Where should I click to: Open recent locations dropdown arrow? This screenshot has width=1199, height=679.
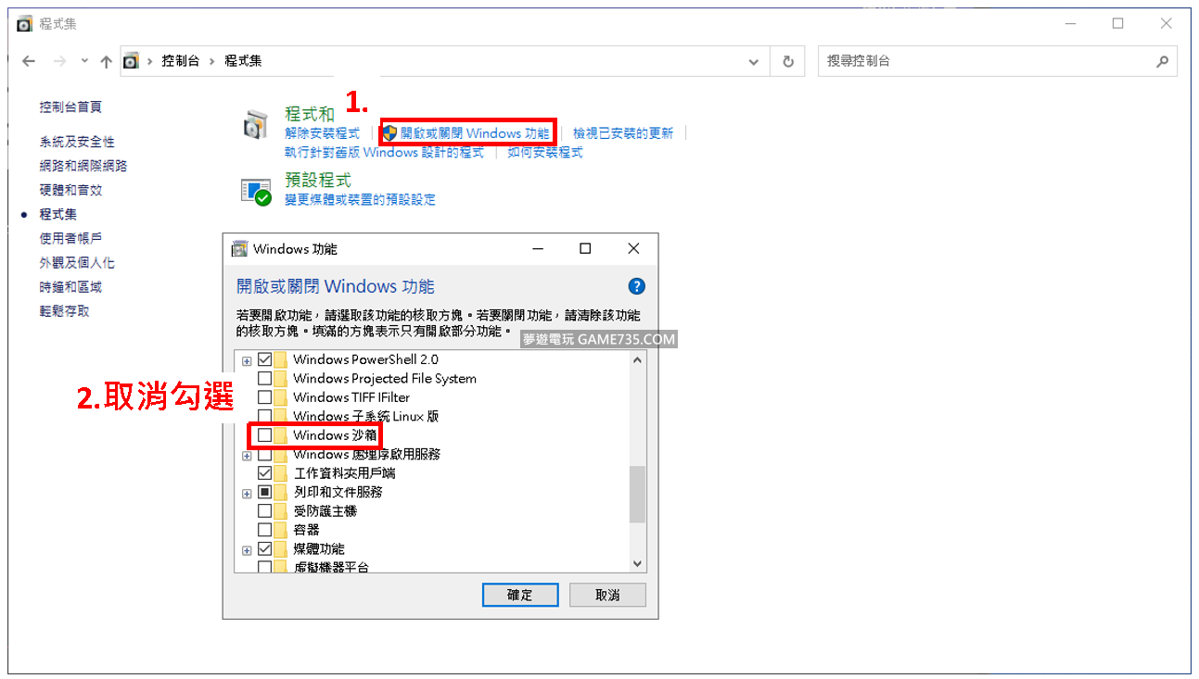click(x=84, y=61)
